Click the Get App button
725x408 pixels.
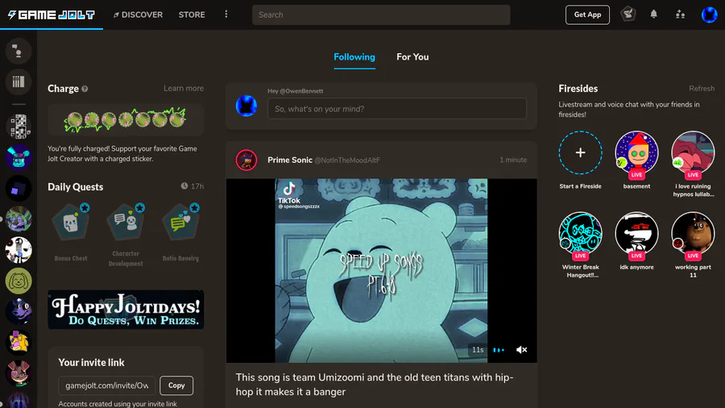pyautogui.click(x=587, y=15)
